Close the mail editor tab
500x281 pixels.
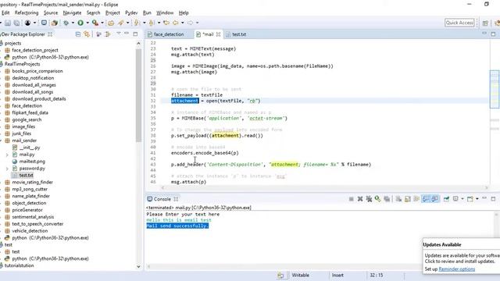[x=219, y=34]
